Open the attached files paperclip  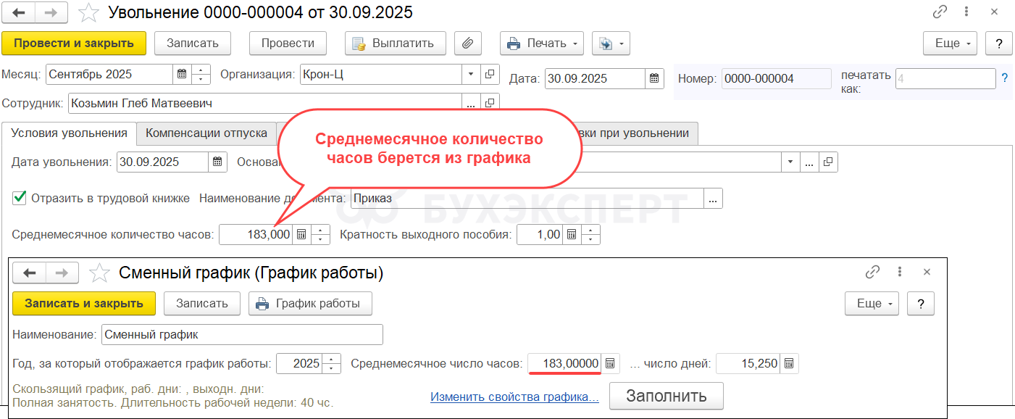468,43
